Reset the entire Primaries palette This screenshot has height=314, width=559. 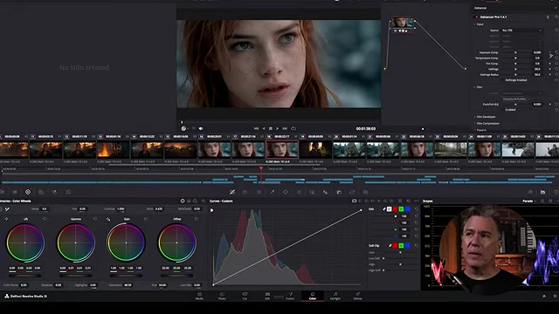204,201
